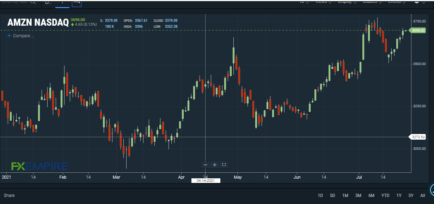Click the Share link
This screenshot has height=204, width=434.
coord(9,195)
